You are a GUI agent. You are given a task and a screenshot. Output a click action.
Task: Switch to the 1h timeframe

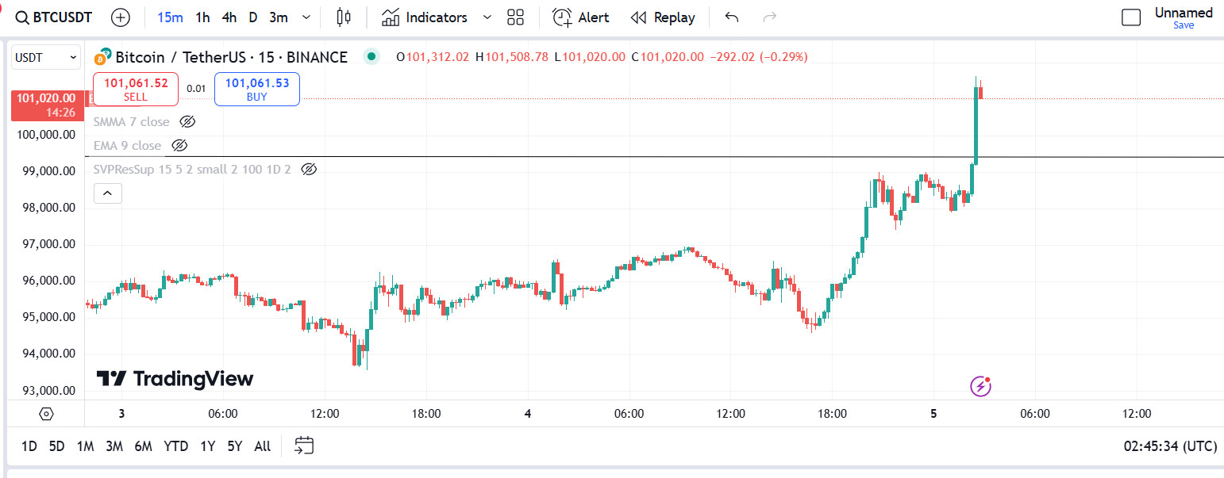(x=203, y=17)
